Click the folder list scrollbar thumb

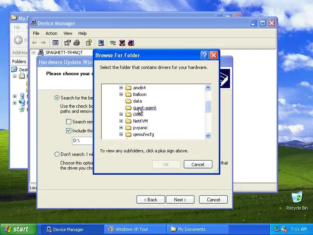pyautogui.click(x=208, y=106)
